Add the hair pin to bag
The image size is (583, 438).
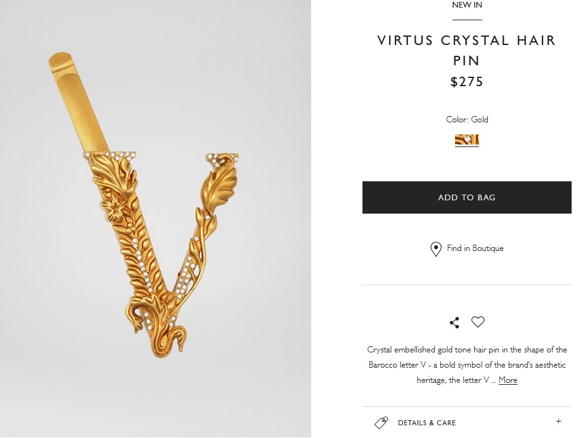[466, 198]
